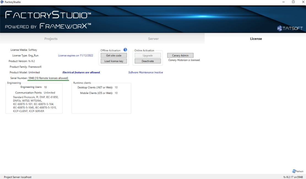The width and height of the screenshot is (306, 179).
Task: Switch to the Projects tab
Action: [x=51, y=38]
